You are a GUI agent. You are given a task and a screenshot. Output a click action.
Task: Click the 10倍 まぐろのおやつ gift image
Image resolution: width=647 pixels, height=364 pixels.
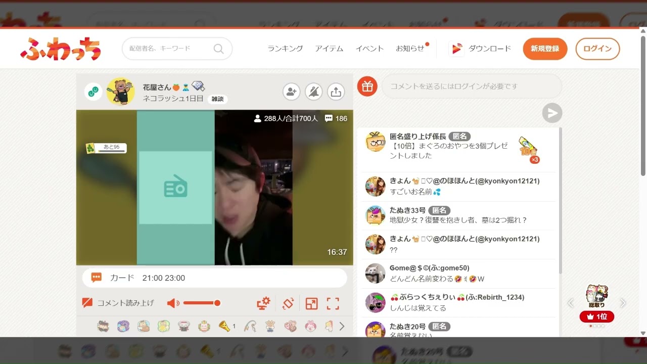528,150
